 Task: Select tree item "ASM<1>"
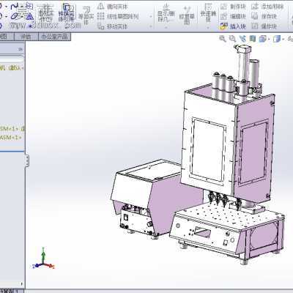(11, 138)
